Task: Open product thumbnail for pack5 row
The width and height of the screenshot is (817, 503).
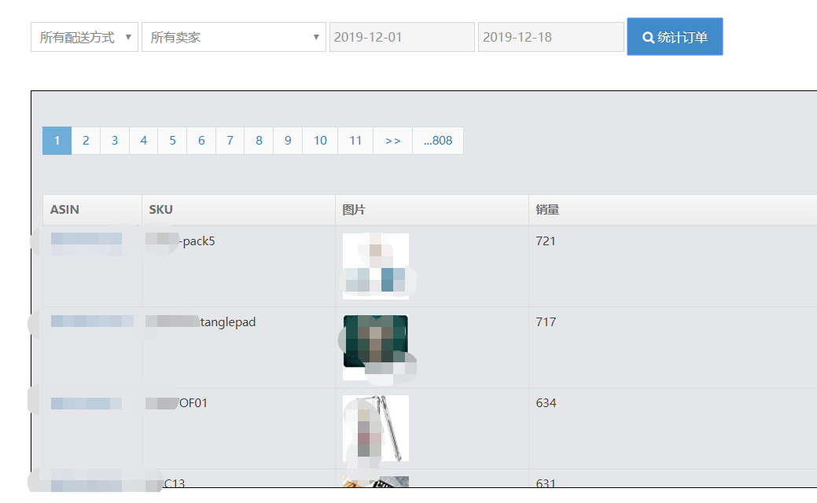Action: 376,266
